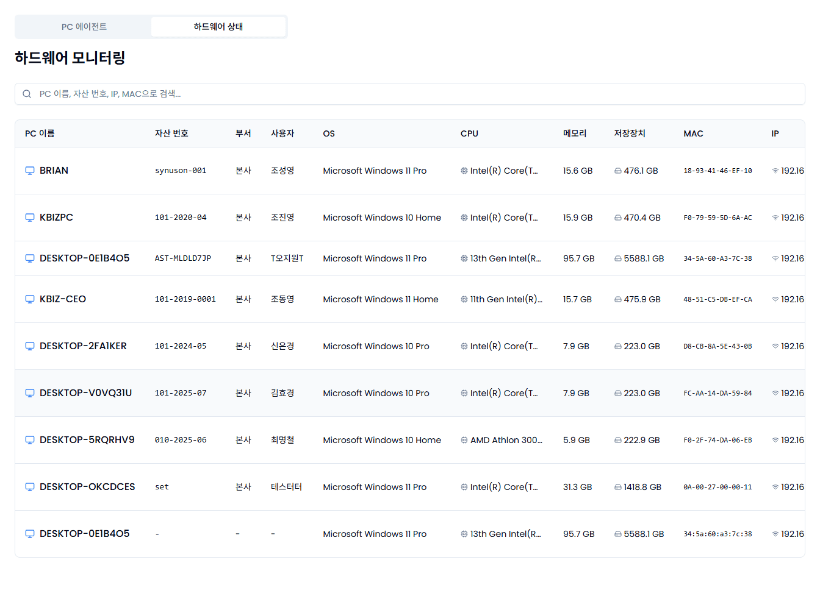The image size is (820, 607).
Task: Click the 저장장치 column header
Action: coord(629,133)
